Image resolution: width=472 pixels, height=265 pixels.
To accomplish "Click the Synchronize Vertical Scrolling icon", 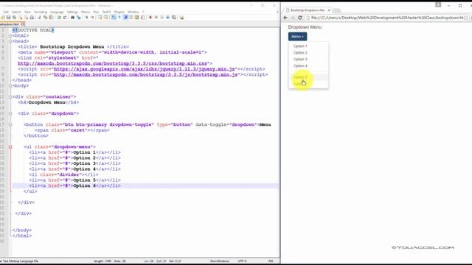I will (100, 18).
